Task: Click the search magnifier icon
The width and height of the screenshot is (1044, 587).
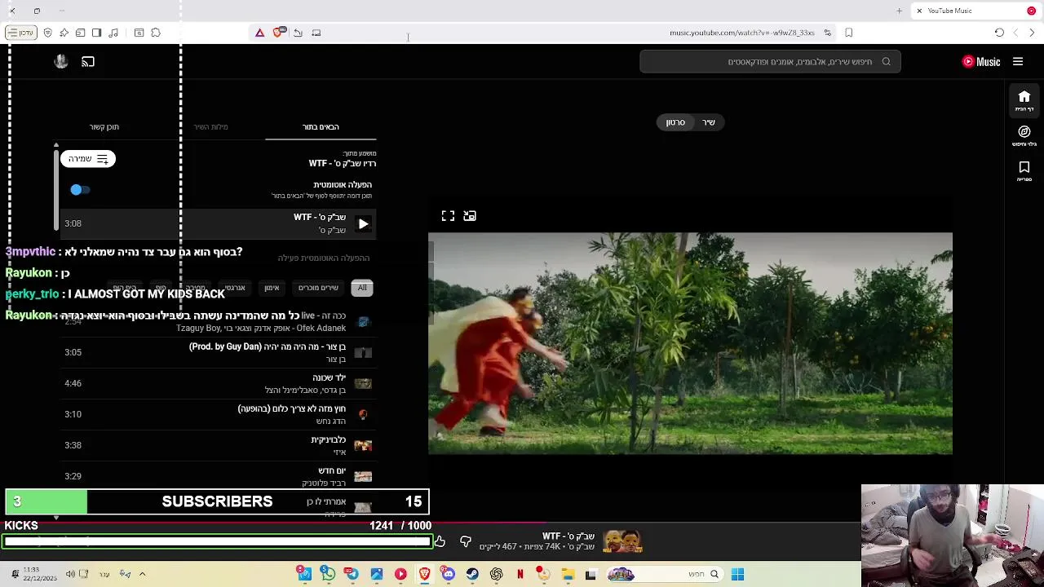Action: point(886,62)
